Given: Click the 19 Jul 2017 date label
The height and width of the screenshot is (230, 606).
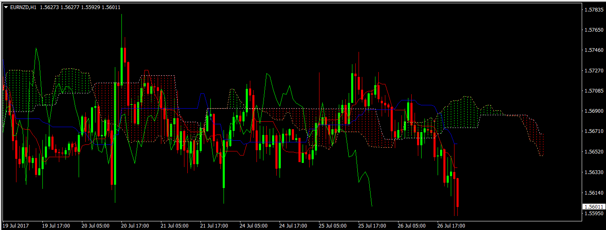Looking at the screenshot, I should (16, 226).
